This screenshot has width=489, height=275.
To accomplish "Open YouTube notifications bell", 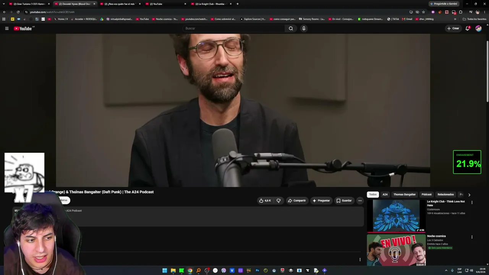I will coord(468,28).
